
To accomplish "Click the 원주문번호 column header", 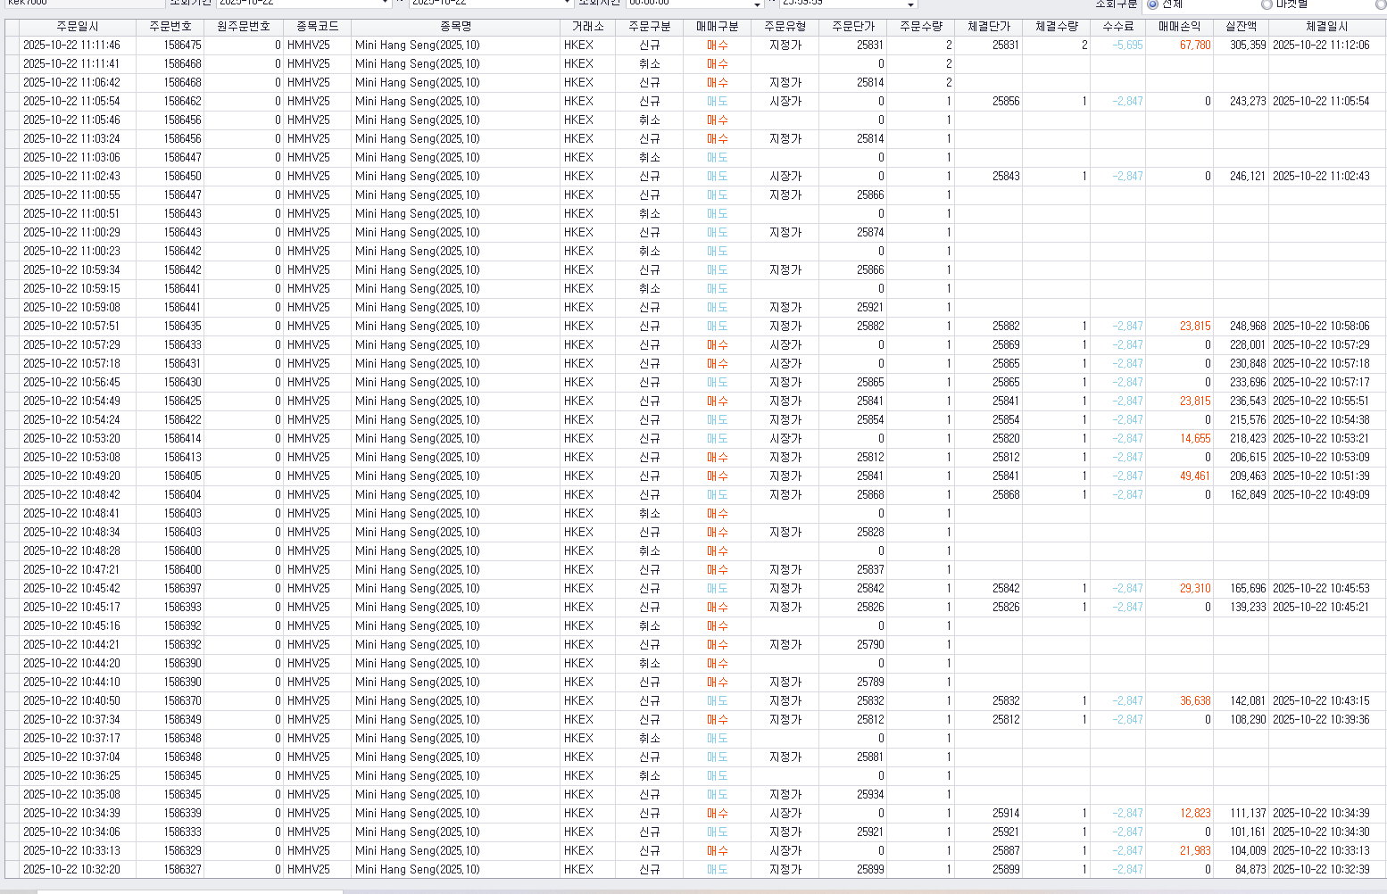I will 244,27.
